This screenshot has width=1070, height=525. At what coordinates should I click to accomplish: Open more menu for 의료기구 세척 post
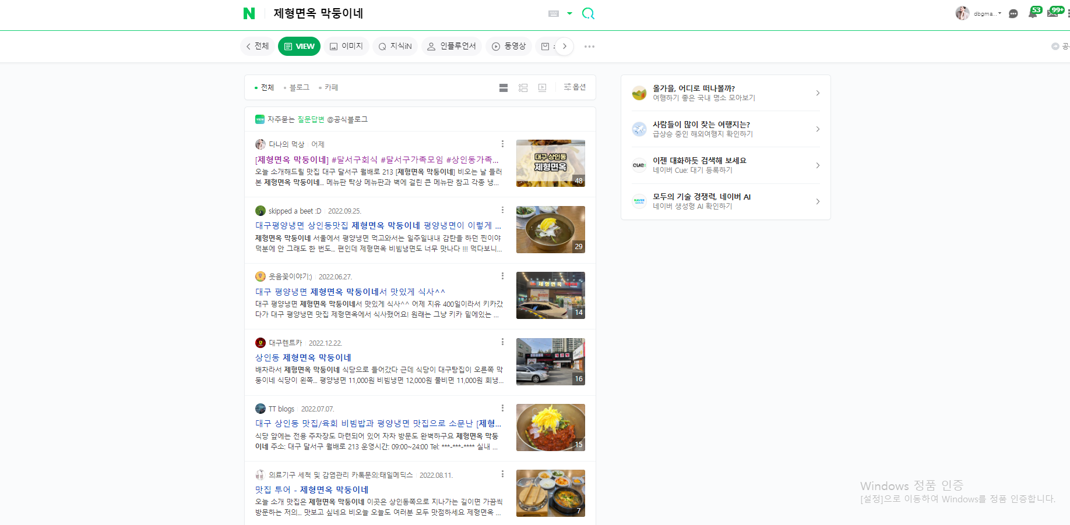point(502,474)
